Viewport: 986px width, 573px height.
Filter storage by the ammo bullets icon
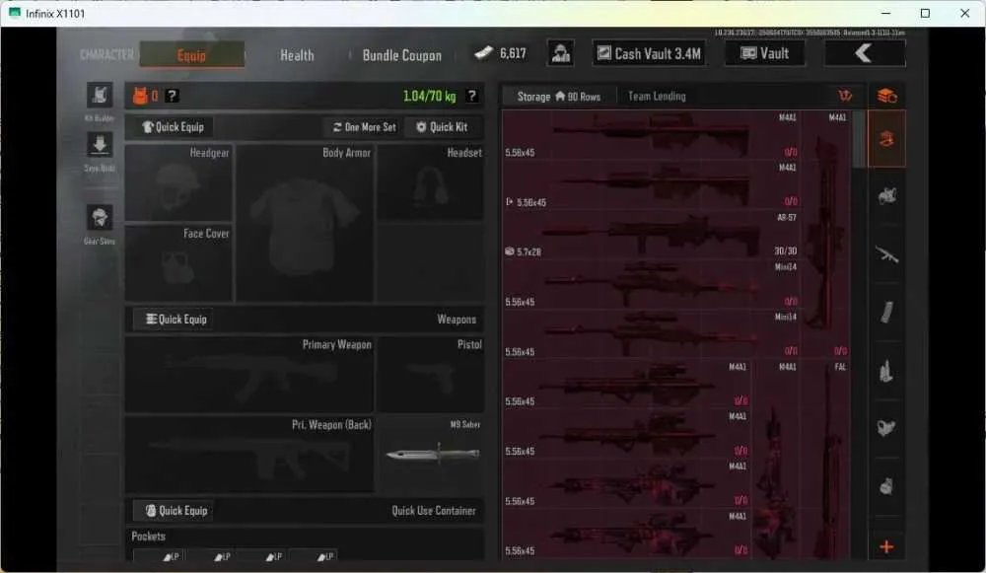886,371
